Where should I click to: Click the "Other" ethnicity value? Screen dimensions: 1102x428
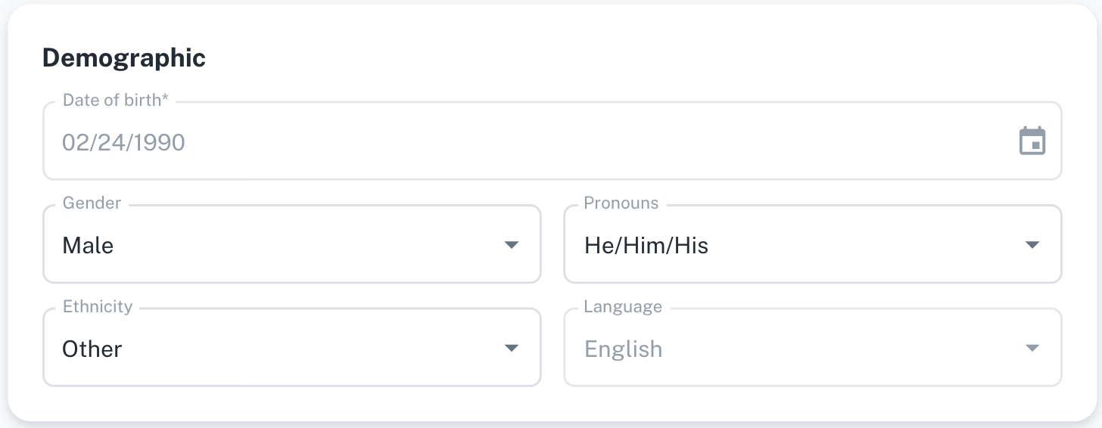pyautogui.click(x=92, y=349)
